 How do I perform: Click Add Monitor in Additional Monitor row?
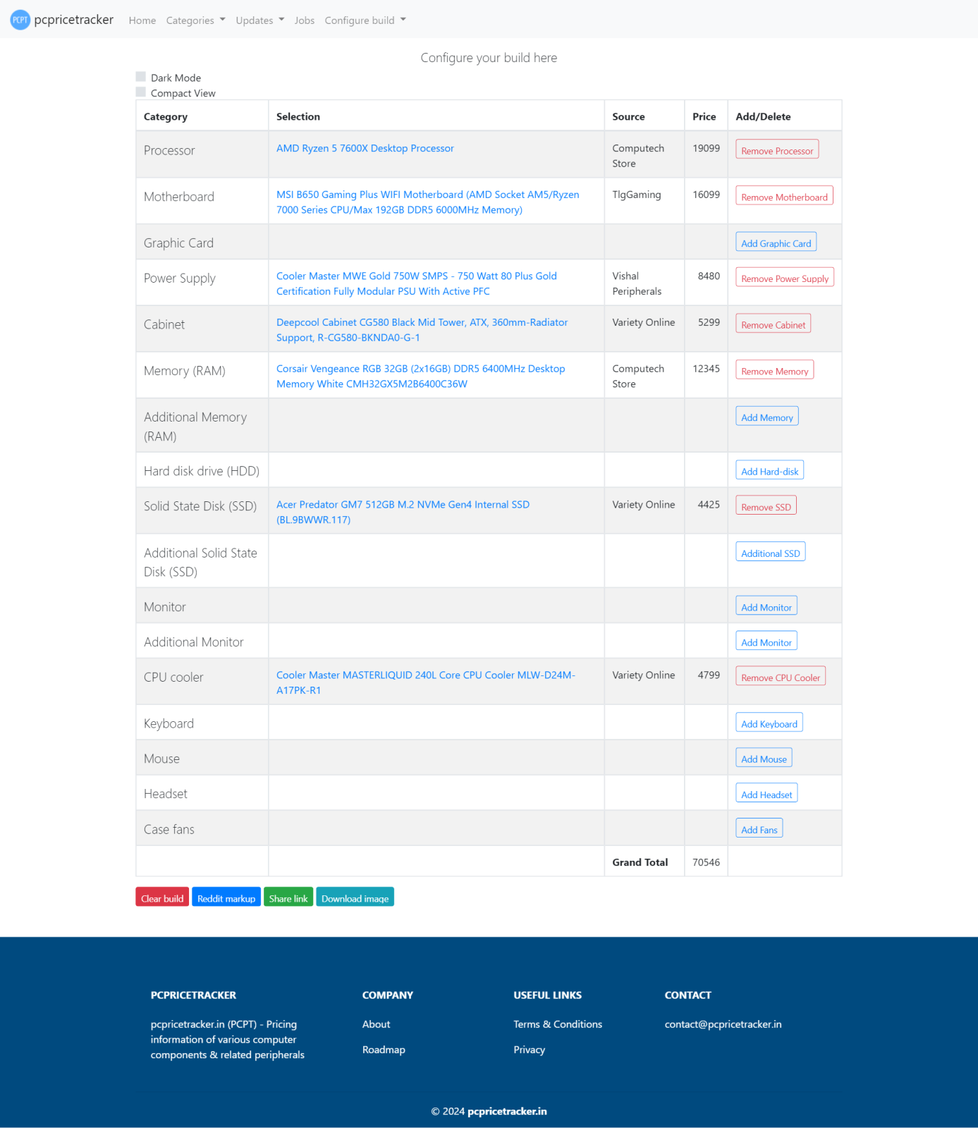pos(766,642)
